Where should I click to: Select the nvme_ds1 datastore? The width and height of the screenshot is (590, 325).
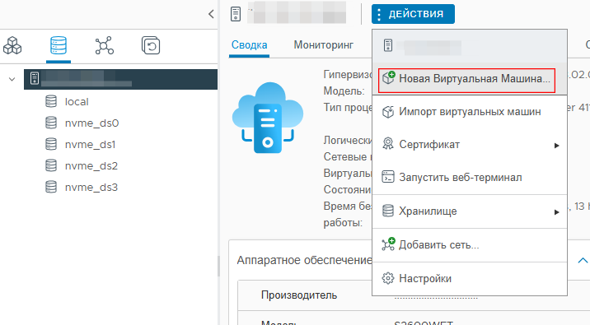[91, 145]
